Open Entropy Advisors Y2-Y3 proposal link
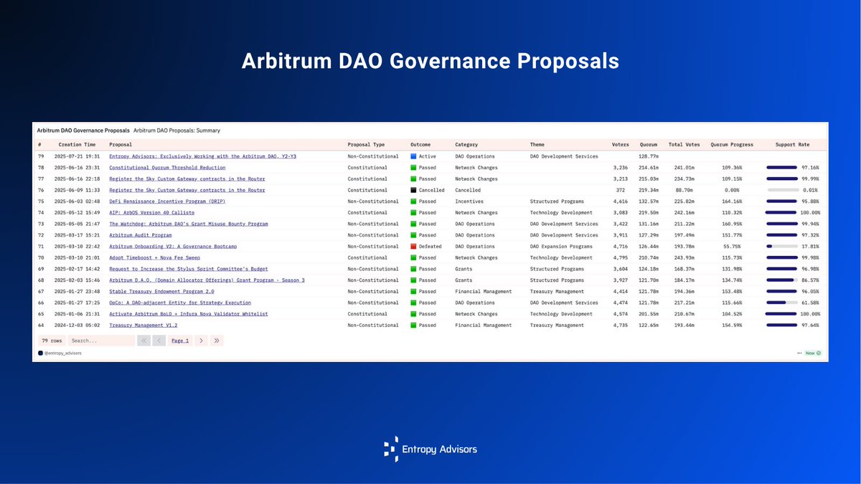This screenshot has height=484, width=861. pyautogui.click(x=202, y=156)
